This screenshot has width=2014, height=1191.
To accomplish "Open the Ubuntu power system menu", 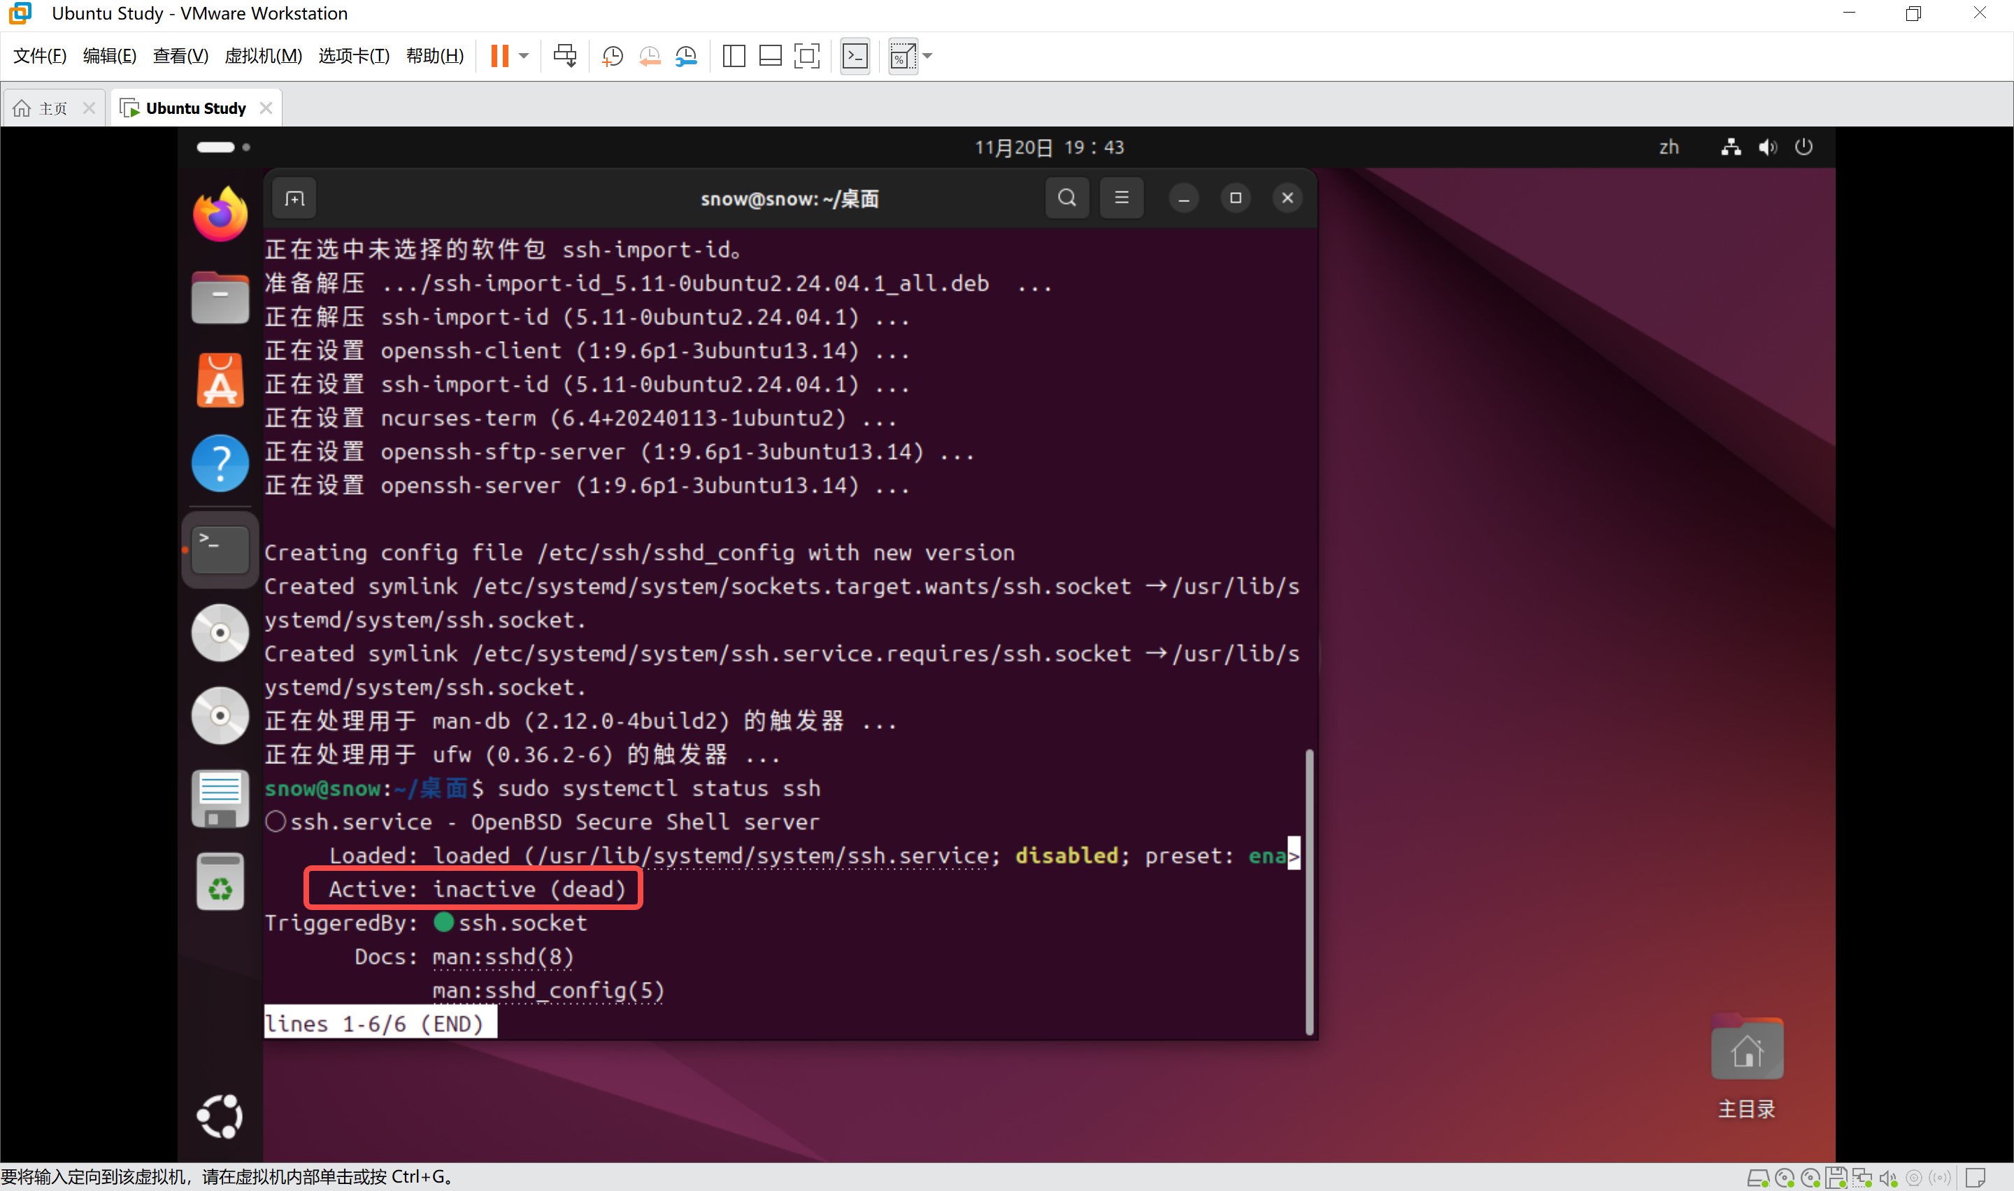I will [1804, 147].
